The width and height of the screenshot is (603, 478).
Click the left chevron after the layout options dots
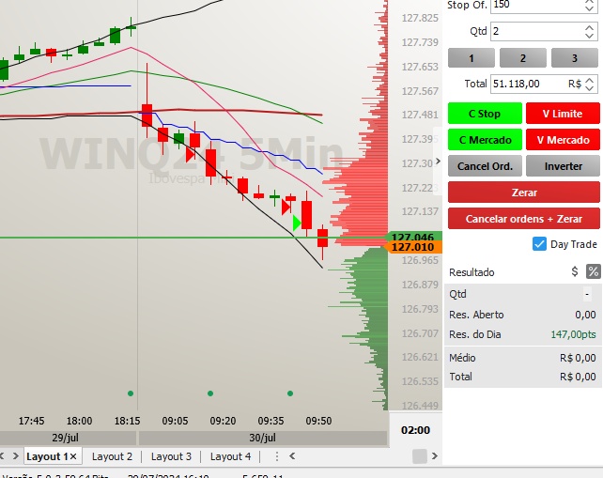click(x=292, y=456)
